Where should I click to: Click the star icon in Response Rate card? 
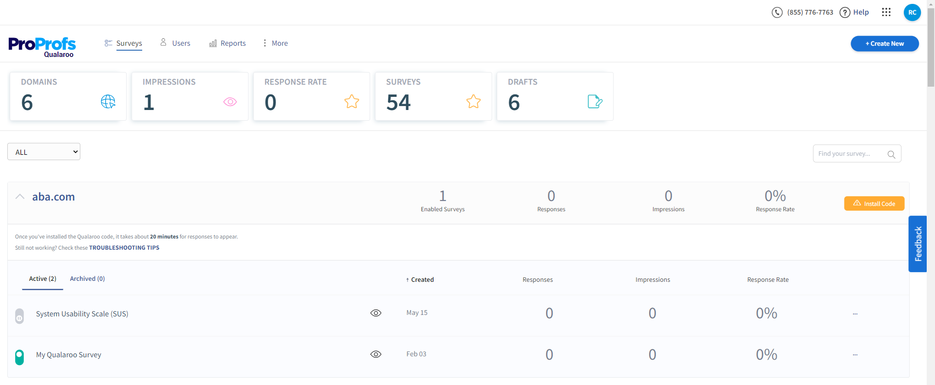click(352, 102)
